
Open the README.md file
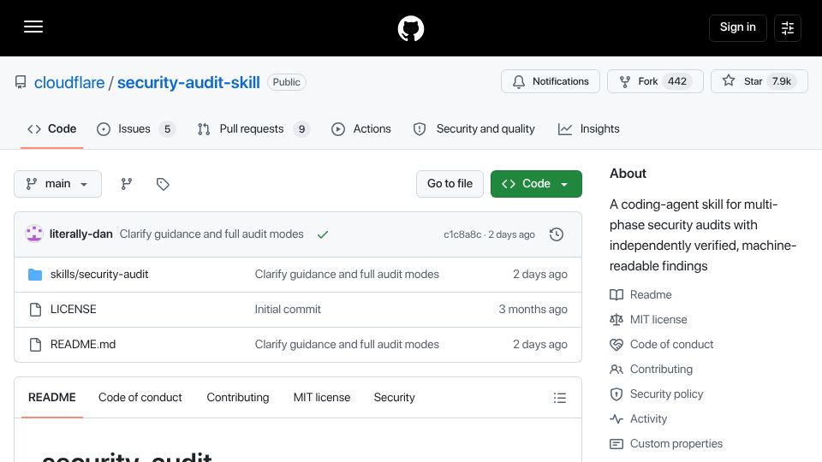pyautogui.click(x=83, y=344)
